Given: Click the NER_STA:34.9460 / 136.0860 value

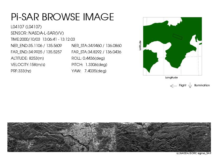Looking at the screenshot, I should (x=96, y=46).
